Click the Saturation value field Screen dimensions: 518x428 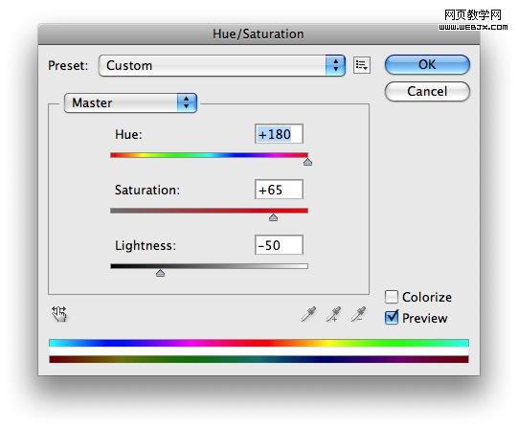click(279, 190)
